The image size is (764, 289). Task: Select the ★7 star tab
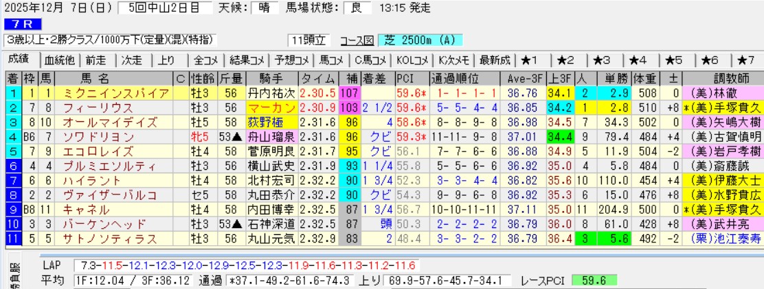[x=746, y=60]
